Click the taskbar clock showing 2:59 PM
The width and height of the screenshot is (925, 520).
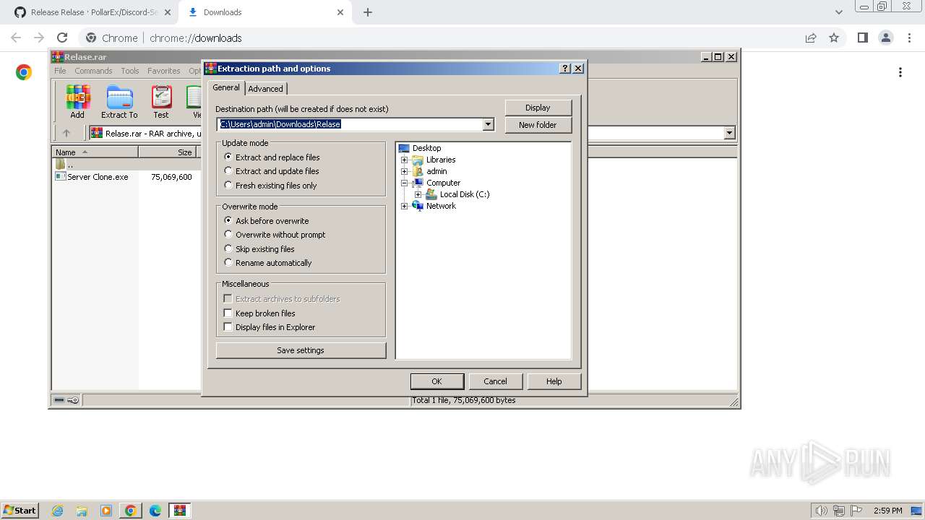point(887,511)
